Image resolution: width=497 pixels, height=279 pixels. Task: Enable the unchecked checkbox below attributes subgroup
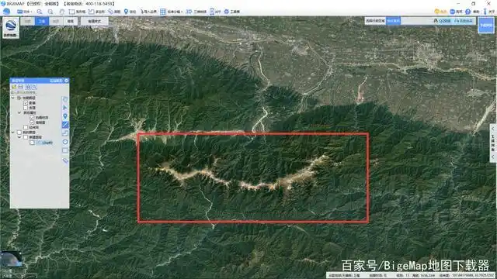coord(26,127)
